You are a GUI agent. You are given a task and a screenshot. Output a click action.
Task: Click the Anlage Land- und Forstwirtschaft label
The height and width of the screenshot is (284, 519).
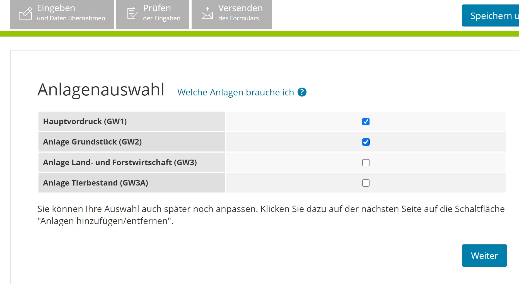[120, 163]
